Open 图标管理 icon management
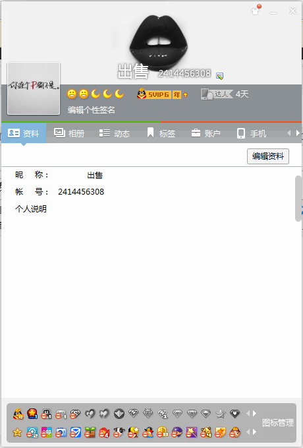 (x=277, y=422)
